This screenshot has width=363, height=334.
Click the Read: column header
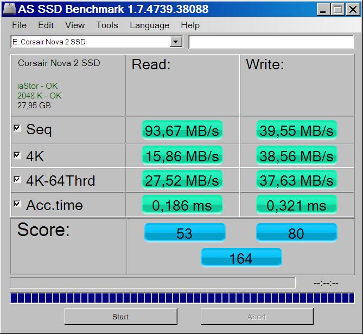click(x=151, y=64)
